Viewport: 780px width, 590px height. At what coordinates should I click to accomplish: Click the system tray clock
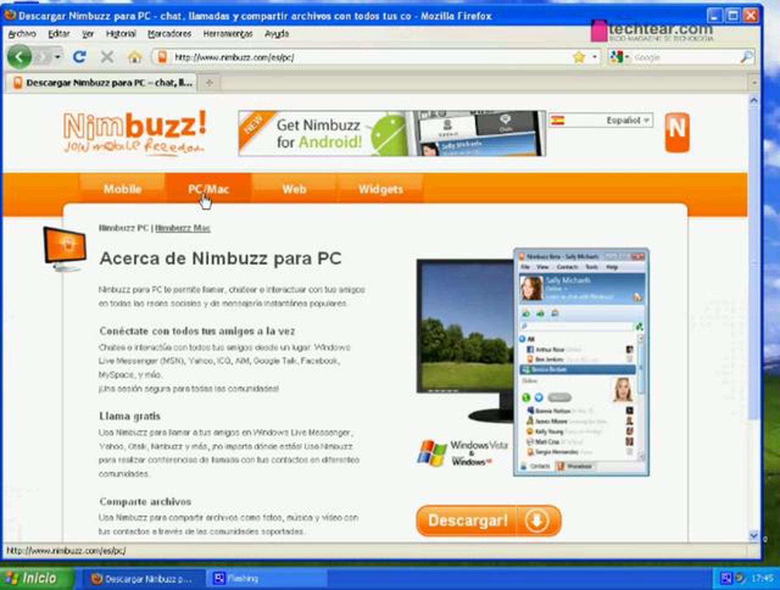[x=762, y=579]
